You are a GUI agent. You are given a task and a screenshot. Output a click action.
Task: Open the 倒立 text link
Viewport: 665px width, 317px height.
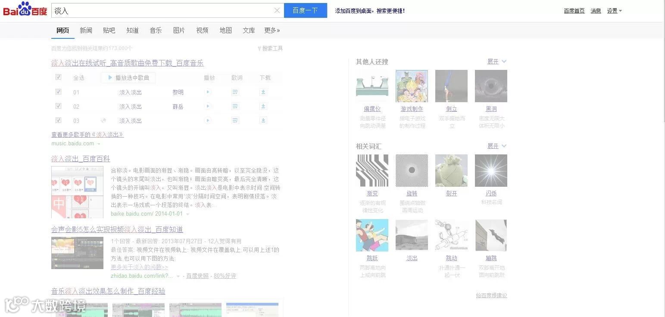click(452, 109)
